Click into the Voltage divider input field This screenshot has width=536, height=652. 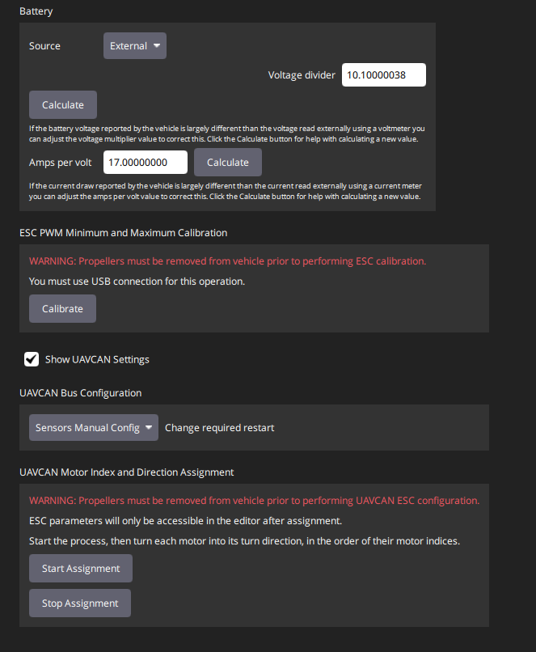[383, 75]
